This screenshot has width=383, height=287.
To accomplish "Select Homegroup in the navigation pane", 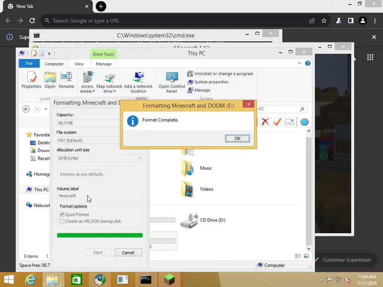I will 38,174.
